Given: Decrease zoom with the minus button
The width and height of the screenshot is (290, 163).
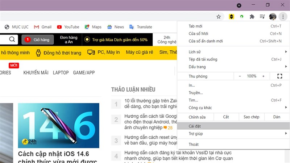Looking at the screenshot, I should 240,76.
